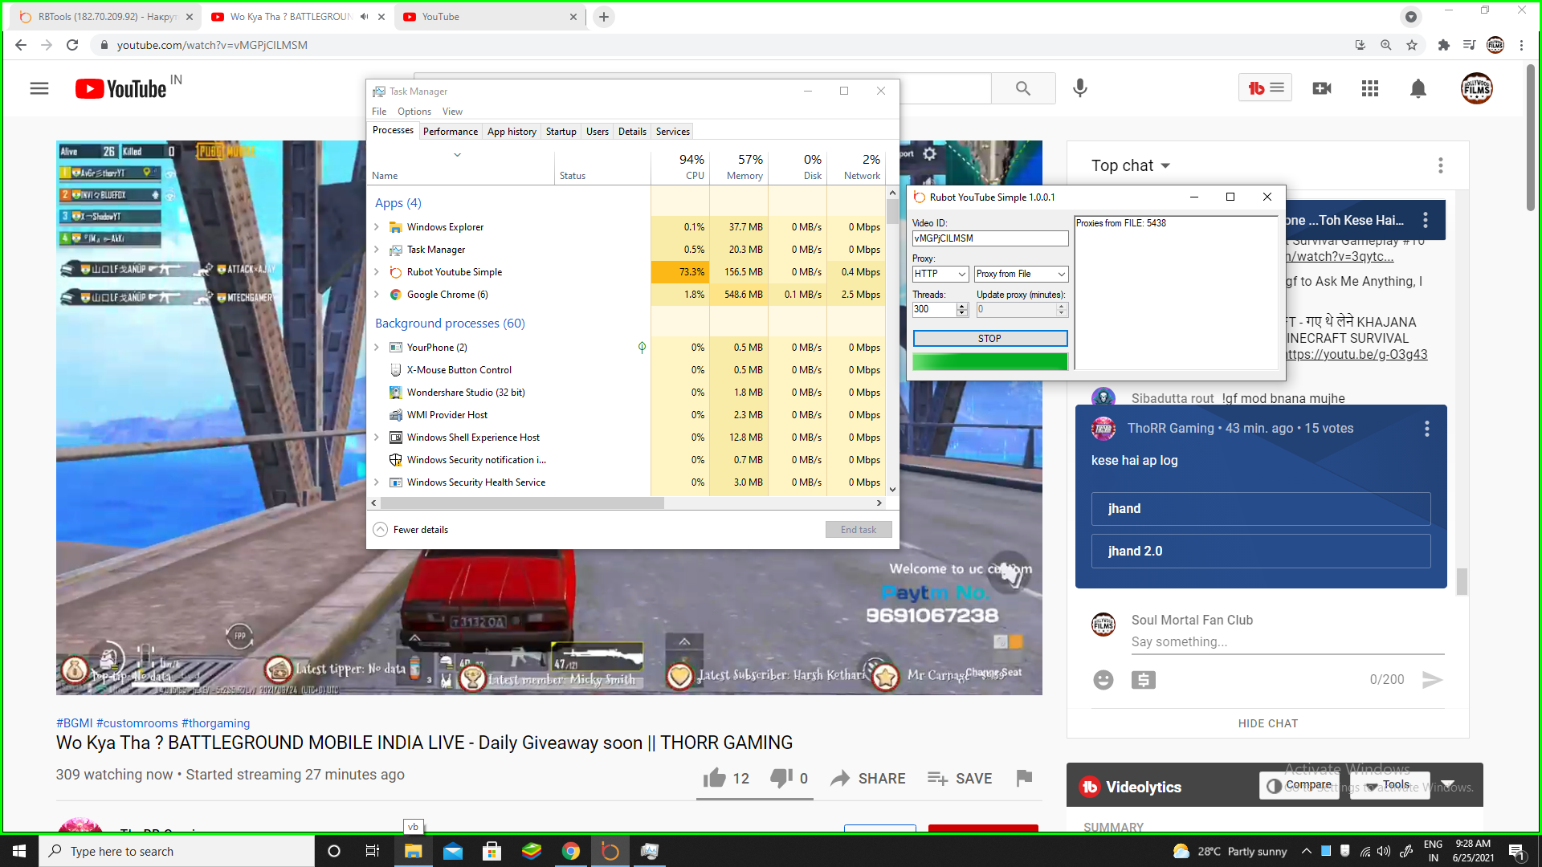Select poll option jhand

coord(1260,508)
